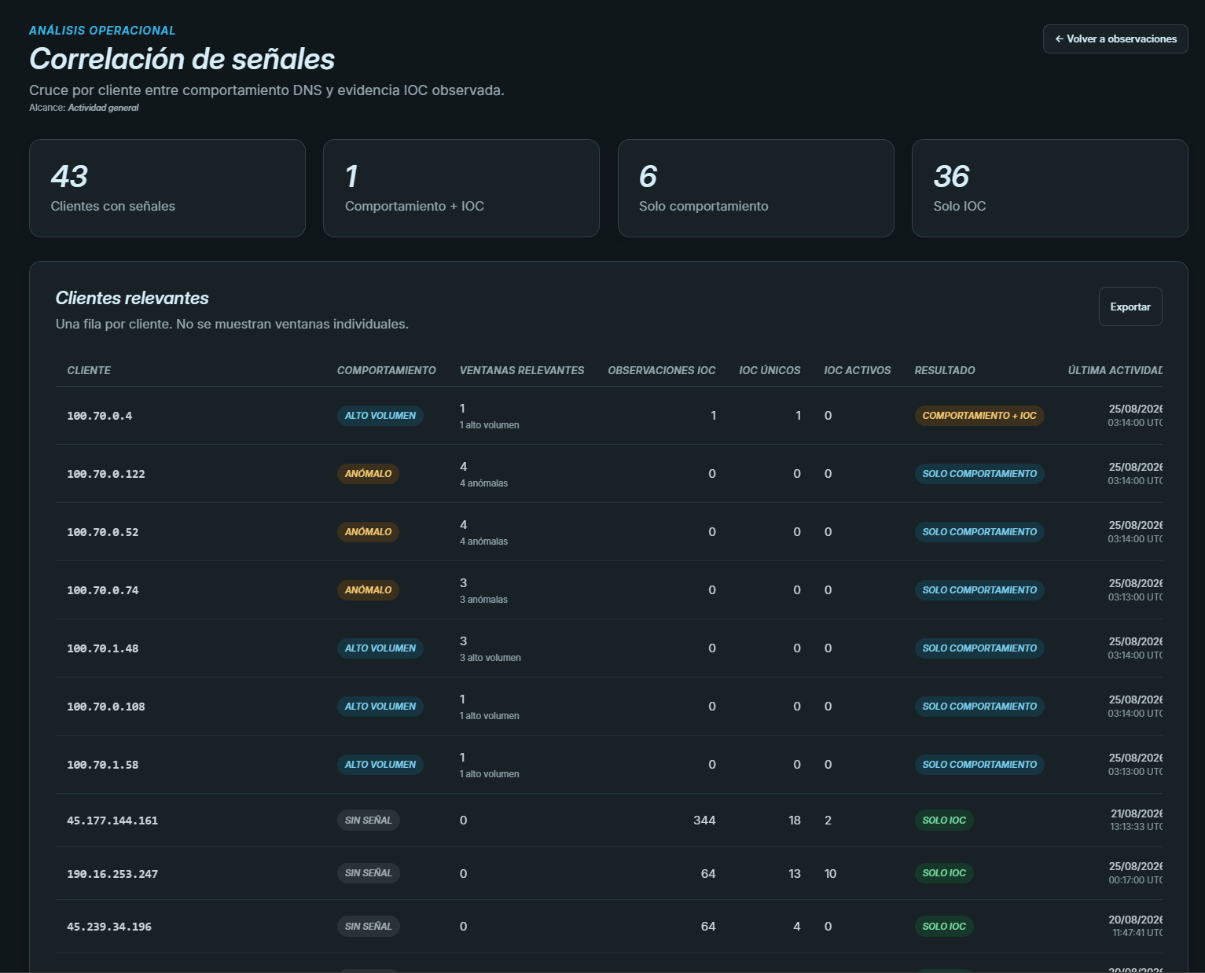Click OBSERVACIONES IOC column header

coord(662,370)
